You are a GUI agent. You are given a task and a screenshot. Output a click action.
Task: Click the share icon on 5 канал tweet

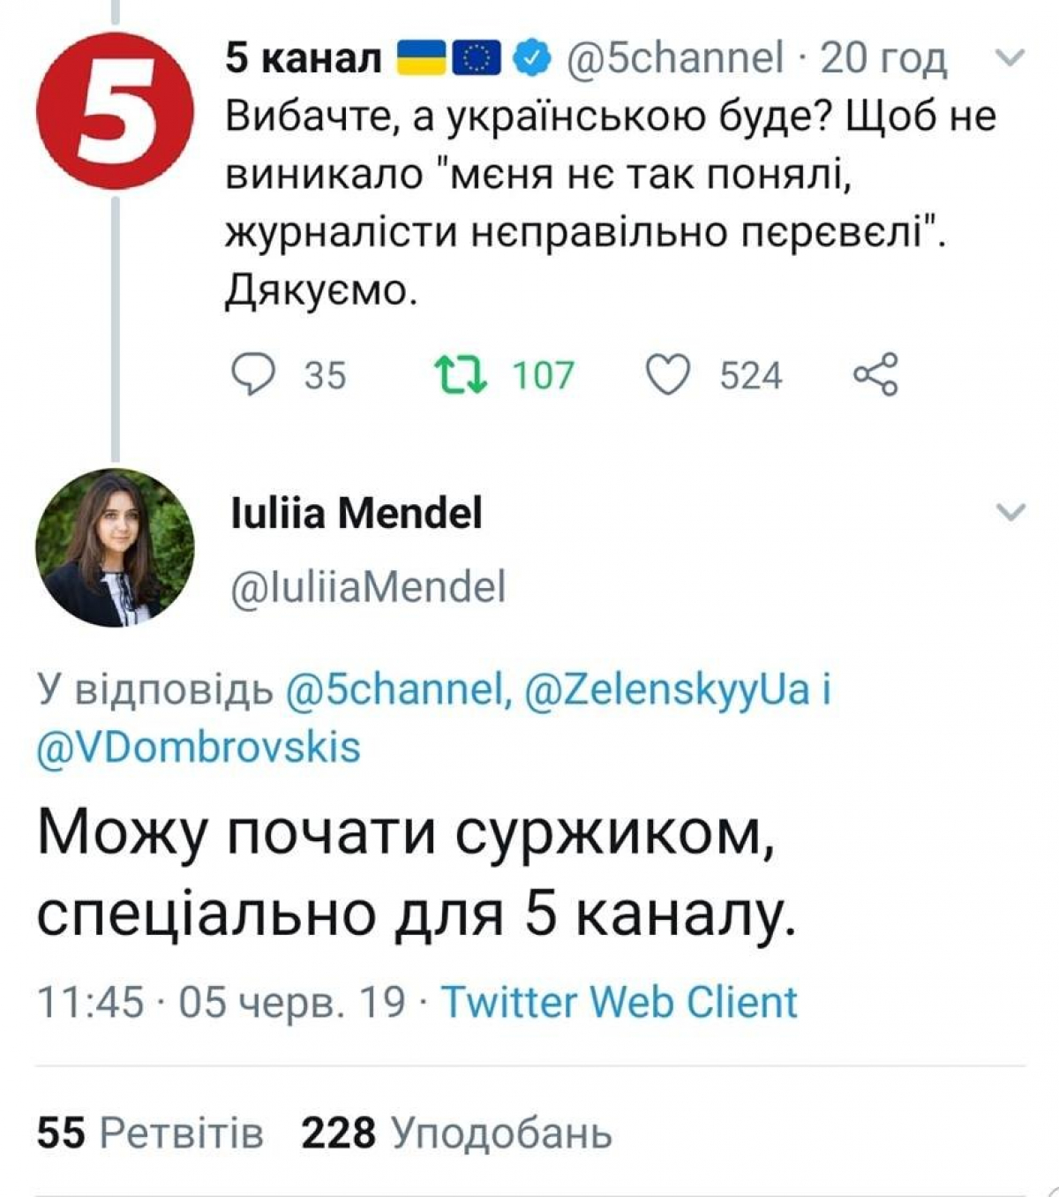point(875,374)
